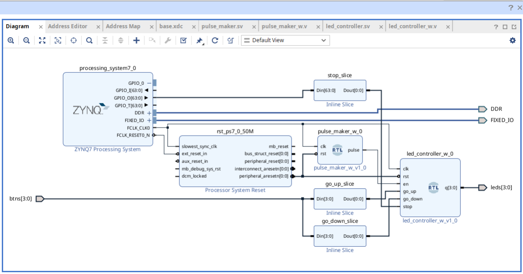Click the Add IP plus icon
The width and height of the screenshot is (523, 274).
coord(137,40)
